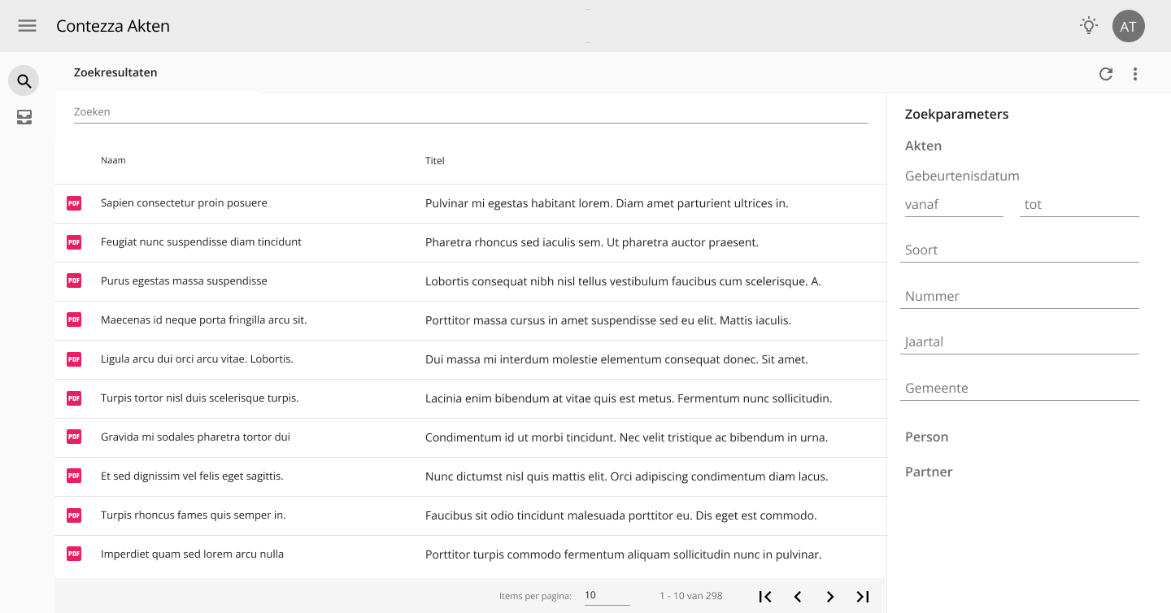Click PDF icon for Ligula arcu dui row
This screenshot has height=613, width=1171.
(x=74, y=359)
